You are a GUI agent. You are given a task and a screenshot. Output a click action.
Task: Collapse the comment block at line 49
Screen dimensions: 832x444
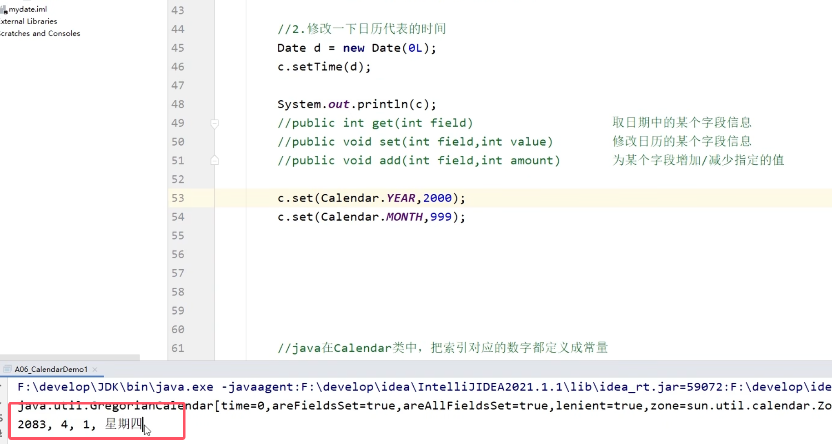(215, 123)
